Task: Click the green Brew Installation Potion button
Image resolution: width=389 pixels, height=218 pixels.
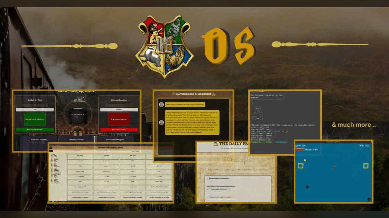Action: click(x=35, y=129)
